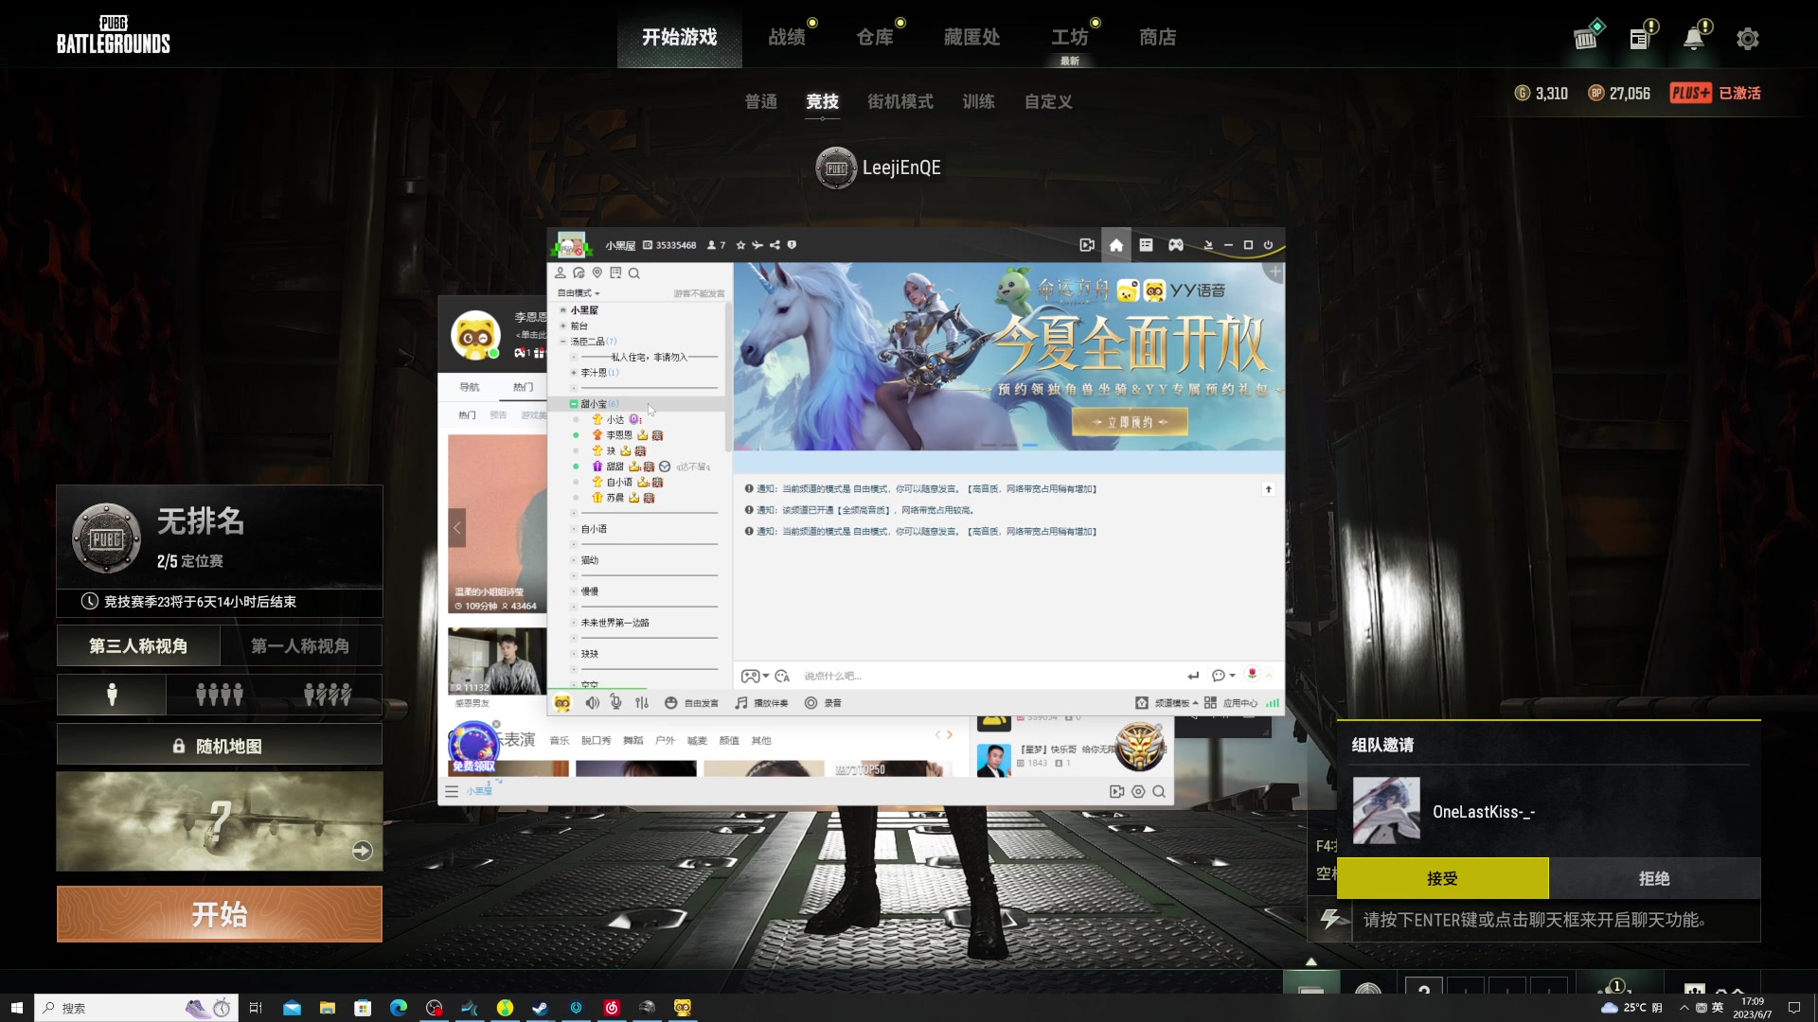Collapse the 汤臣二品 channel tree node
1818x1022 pixels.
click(563, 342)
